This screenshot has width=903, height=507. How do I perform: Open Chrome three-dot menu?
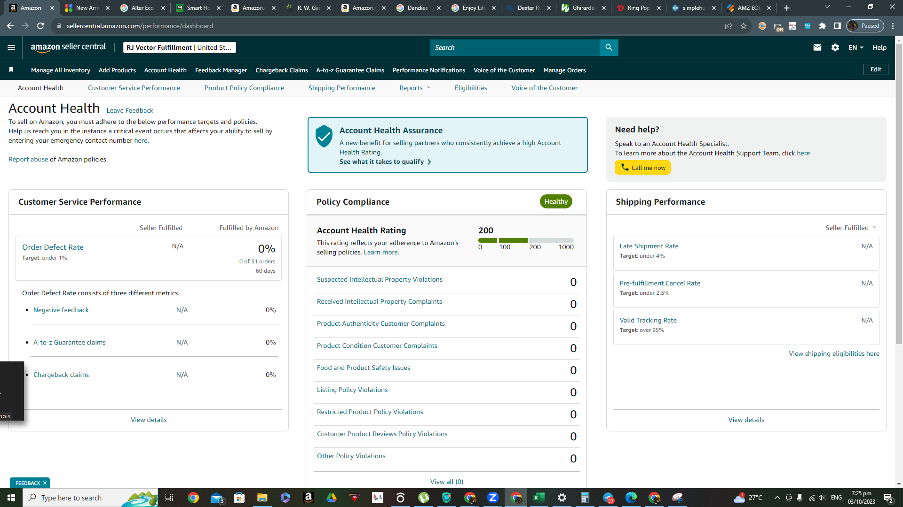[x=893, y=26]
